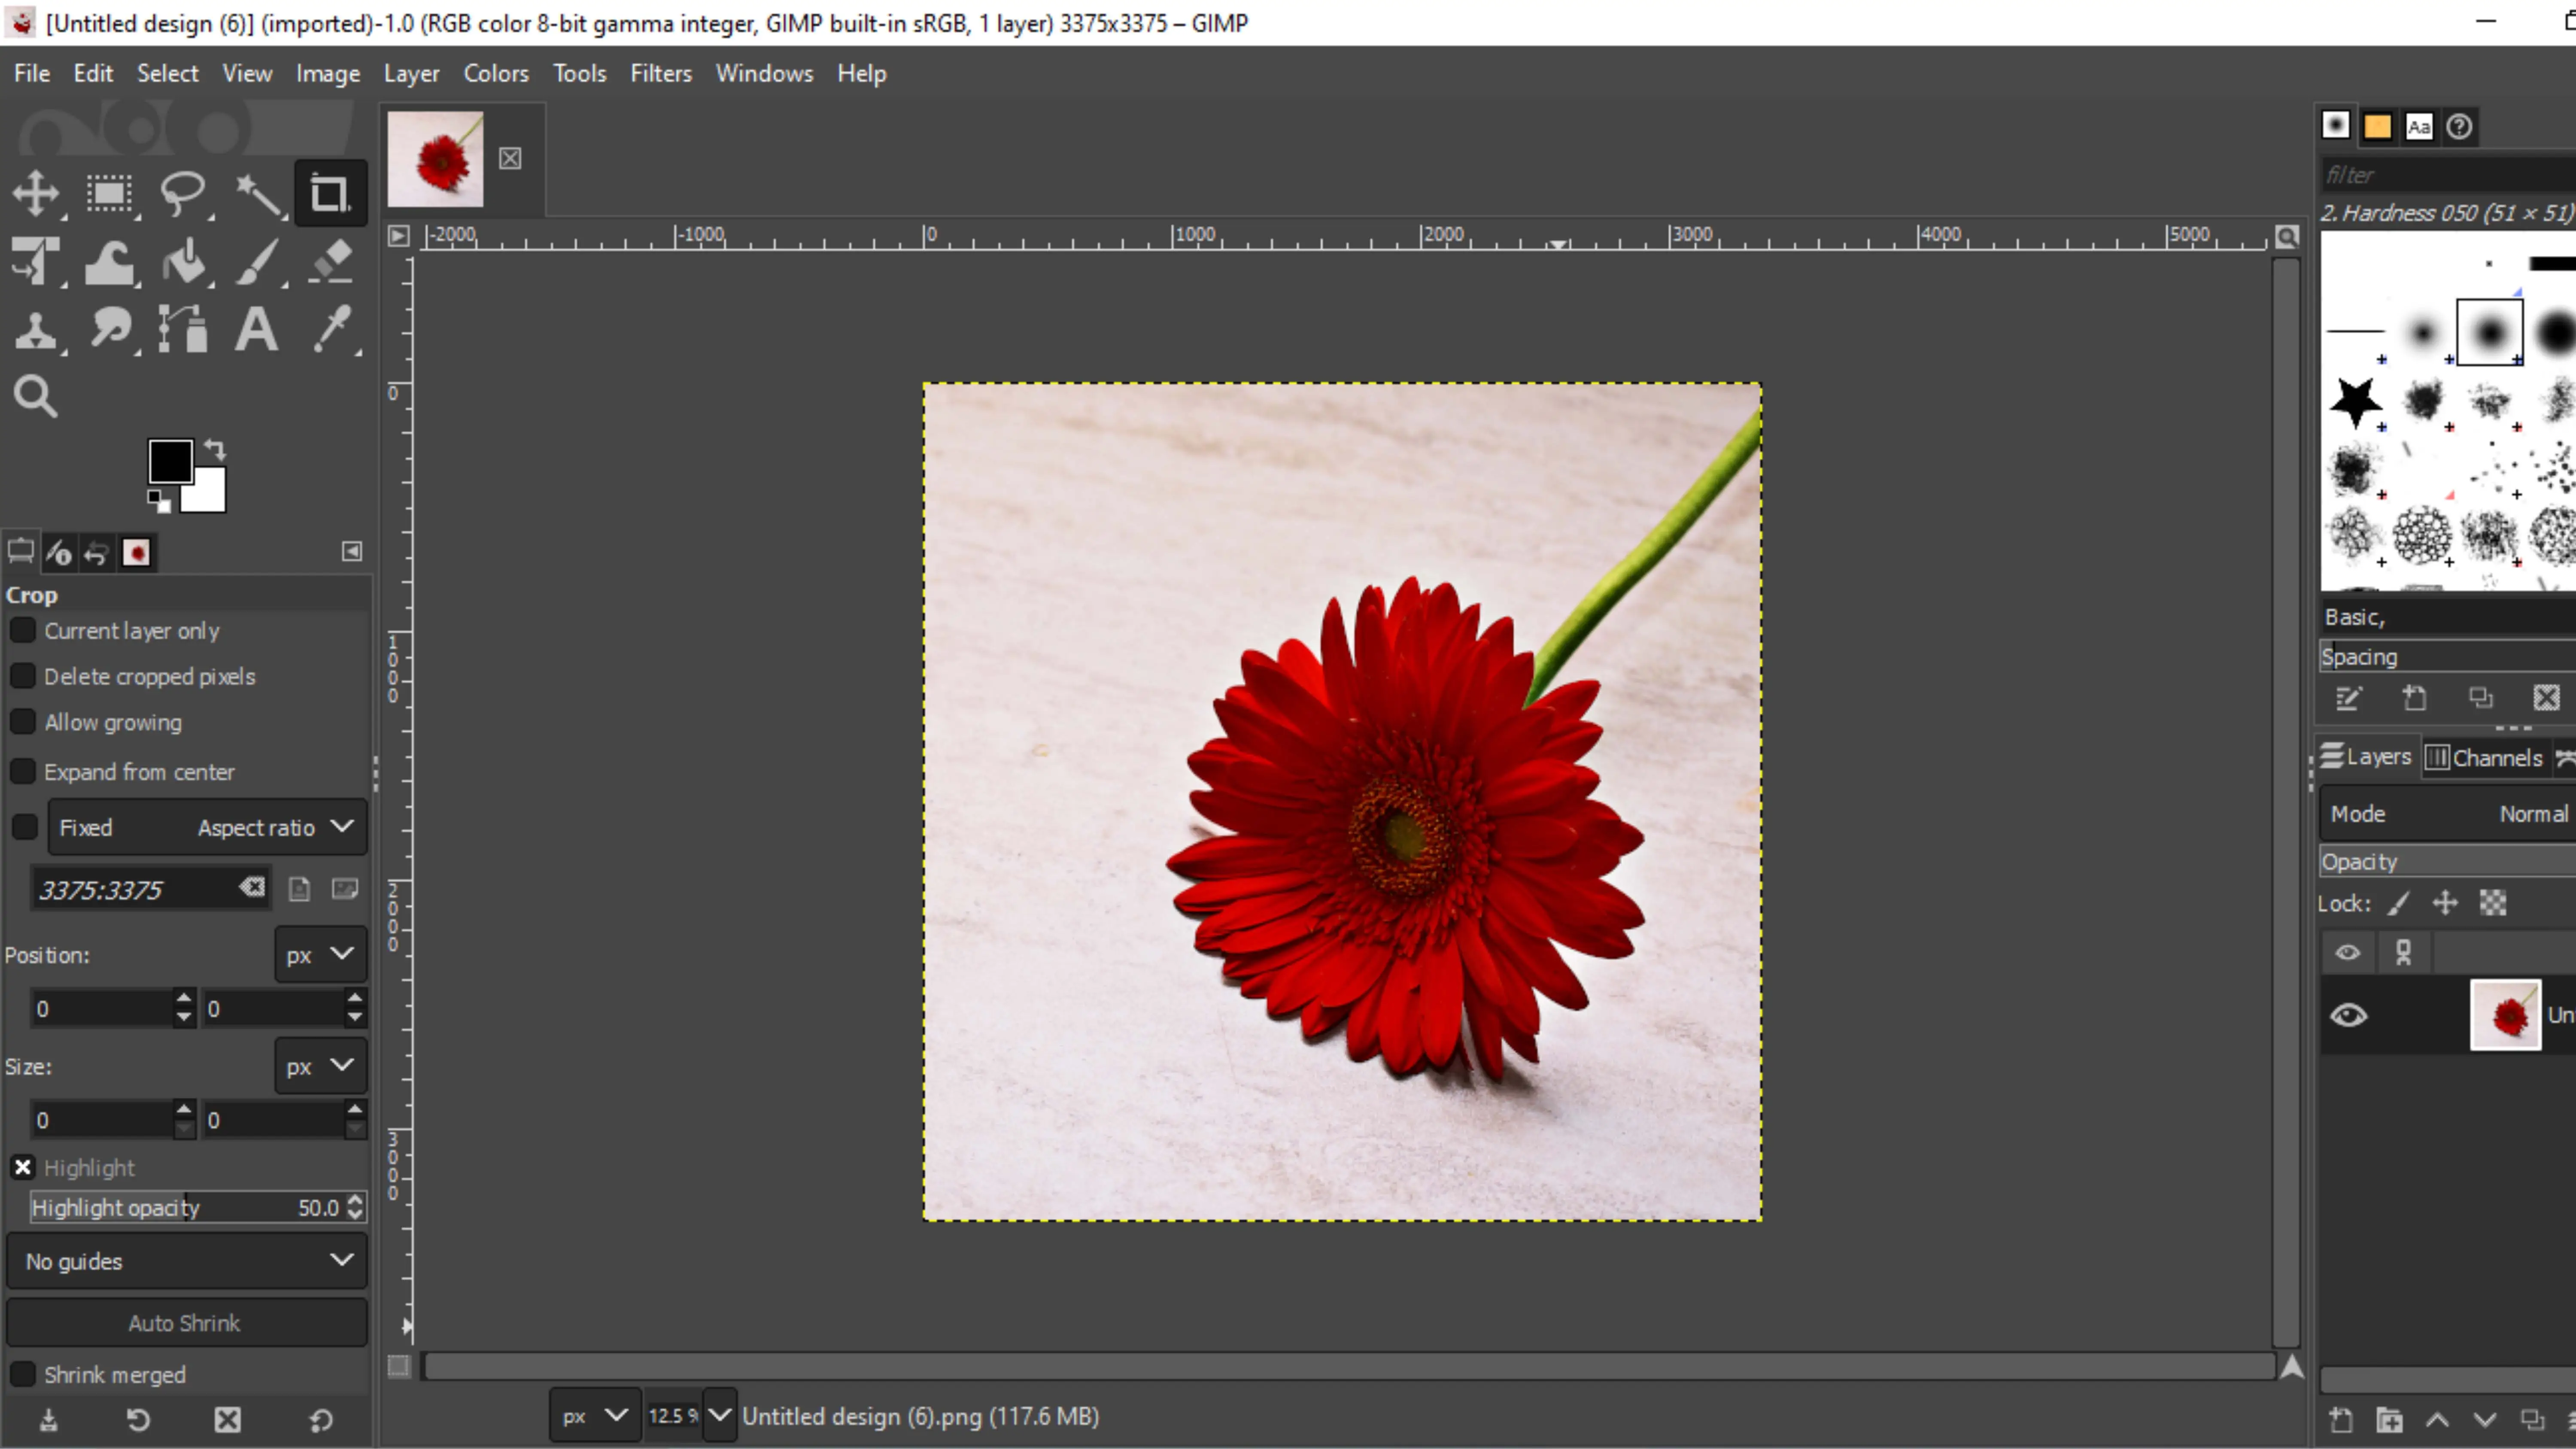Clear the aspect ratio entry field
Screen dimensions: 2576x1449
(x=252, y=887)
